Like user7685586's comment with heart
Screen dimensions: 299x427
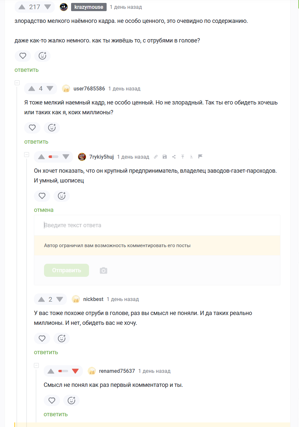[32, 128]
